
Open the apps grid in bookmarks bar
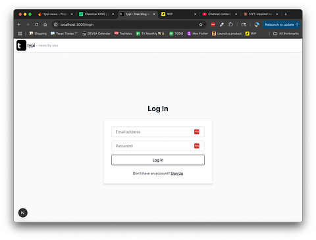click(20, 34)
